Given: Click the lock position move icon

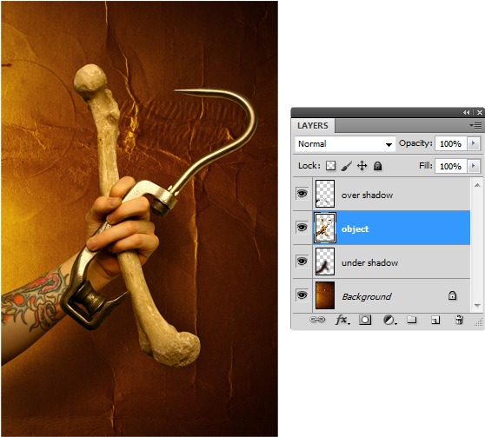Looking at the screenshot, I should 362,166.
